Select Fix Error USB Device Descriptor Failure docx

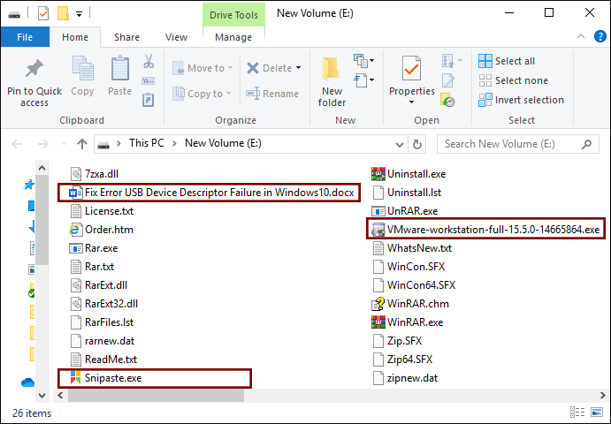(x=211, y=193)
